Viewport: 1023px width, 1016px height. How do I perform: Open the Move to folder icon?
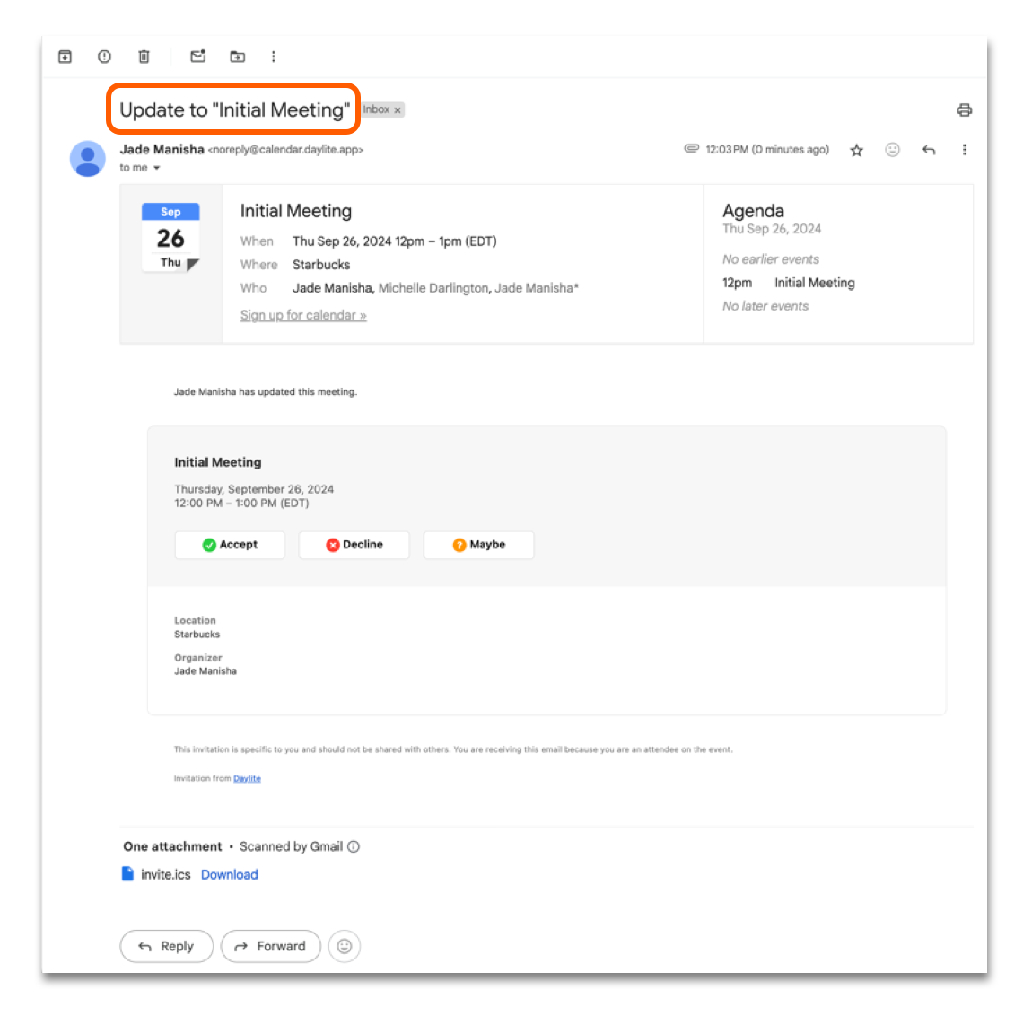(238, 57)
